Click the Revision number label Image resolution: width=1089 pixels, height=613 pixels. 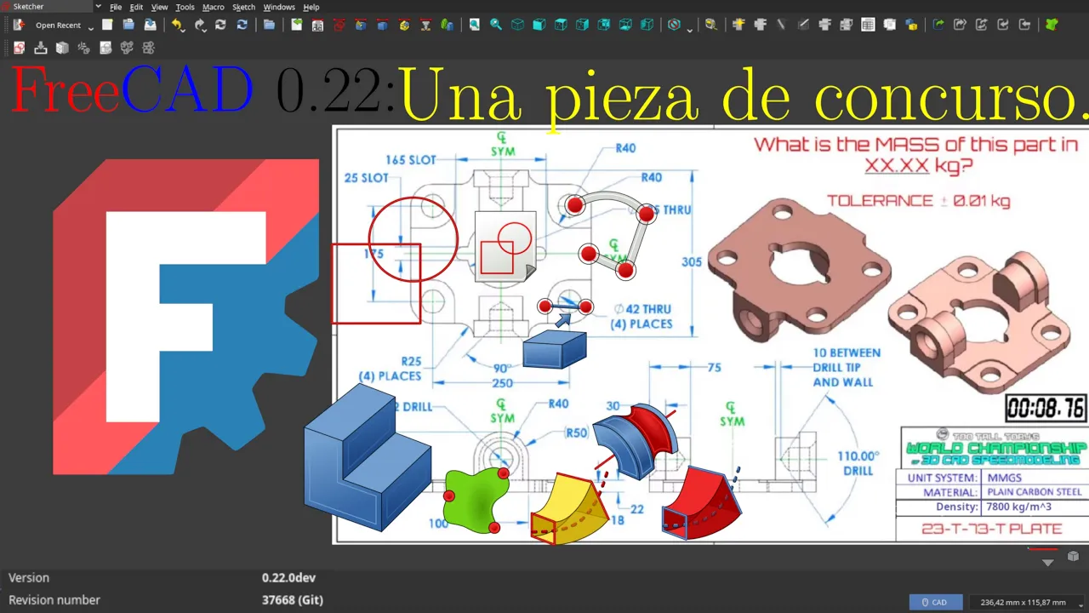click(54, 600)
